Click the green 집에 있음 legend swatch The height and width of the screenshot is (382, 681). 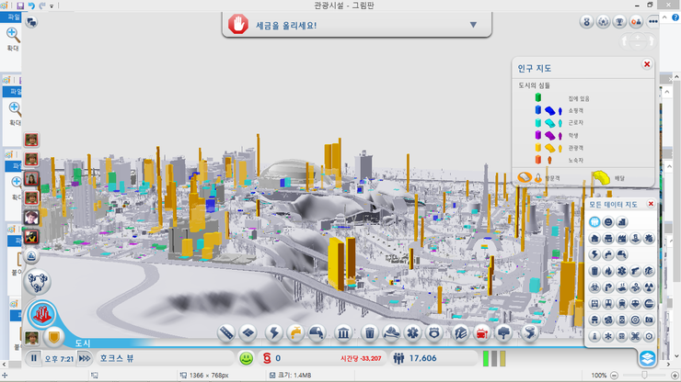(538, 97)
